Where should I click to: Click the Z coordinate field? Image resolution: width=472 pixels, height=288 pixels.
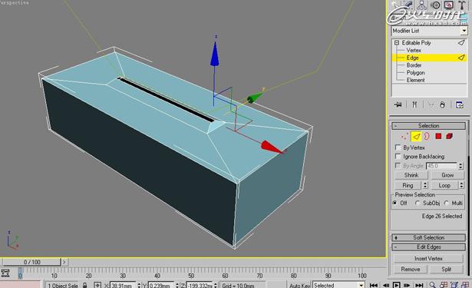tap(200, 285)
